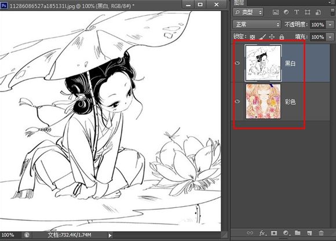
Task: Click the link layers icon
Action: [250, 233]
